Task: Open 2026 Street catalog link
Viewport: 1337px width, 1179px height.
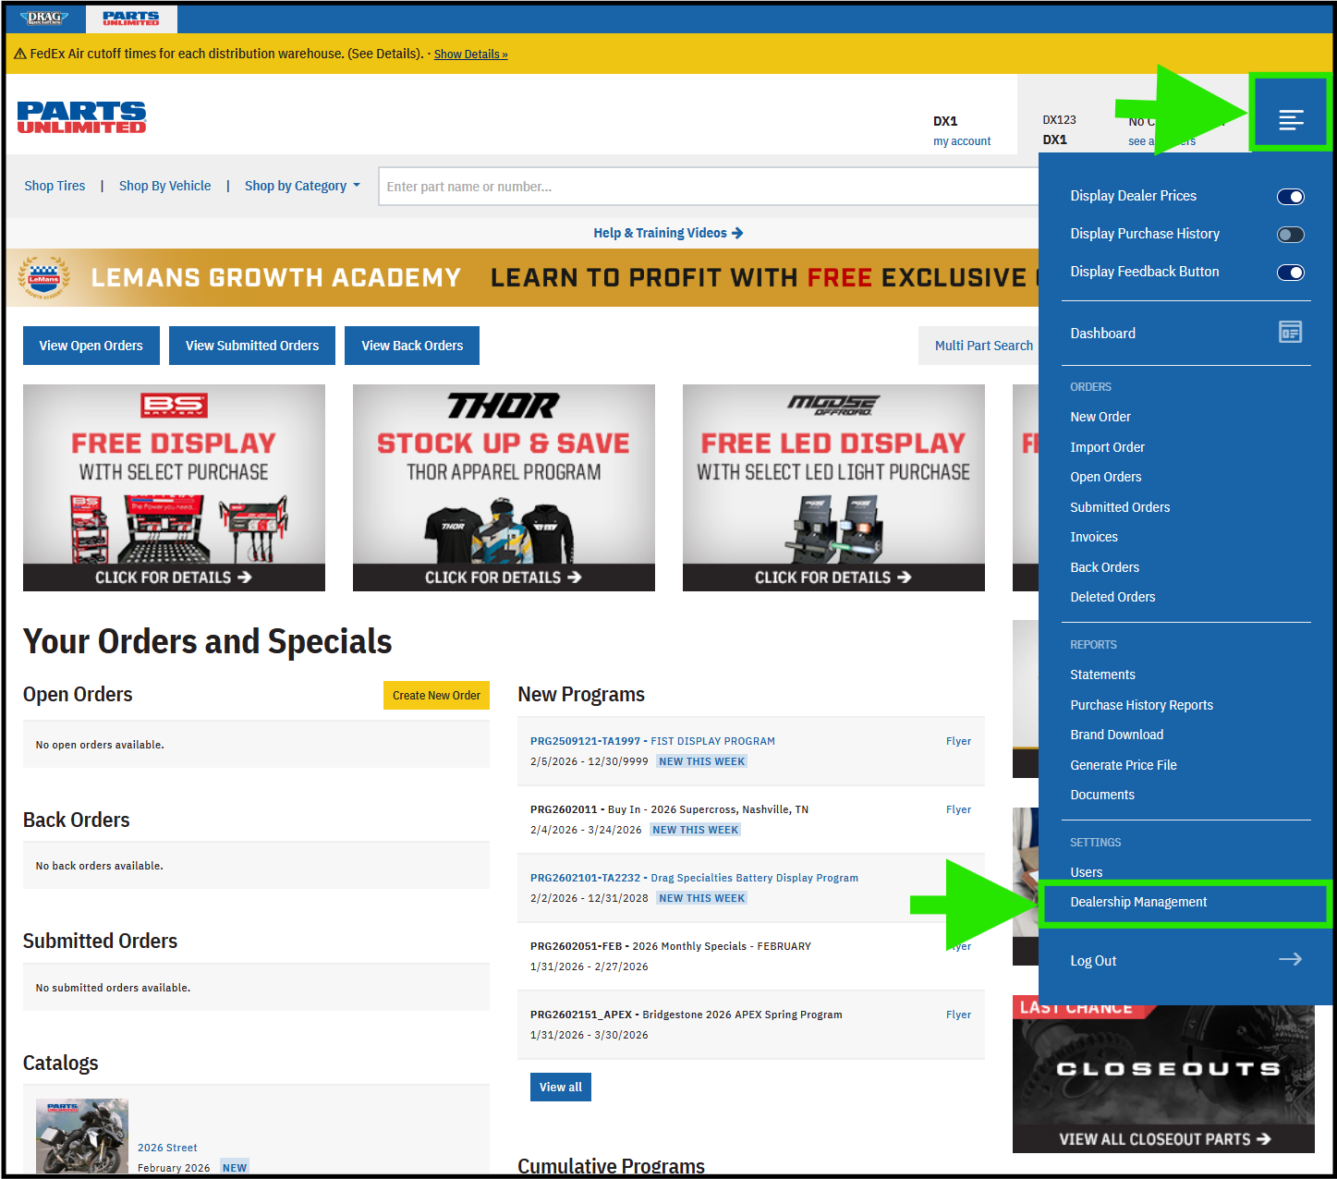Action: click(167, 1148)
